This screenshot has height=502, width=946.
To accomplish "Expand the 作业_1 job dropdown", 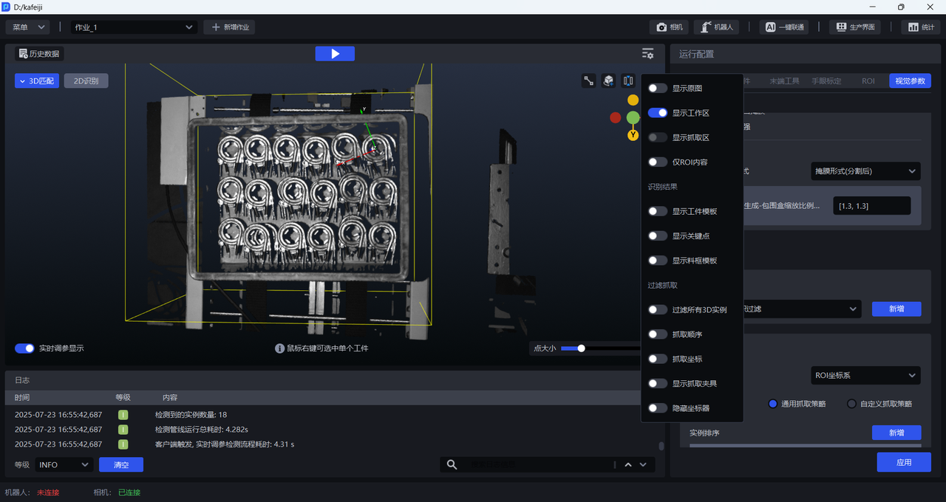I will pos(134,27).
